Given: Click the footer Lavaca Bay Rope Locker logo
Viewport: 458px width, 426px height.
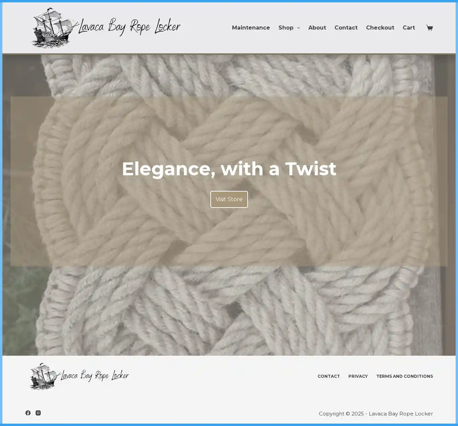Looking at the screenshot, I should tap(79, 376).
